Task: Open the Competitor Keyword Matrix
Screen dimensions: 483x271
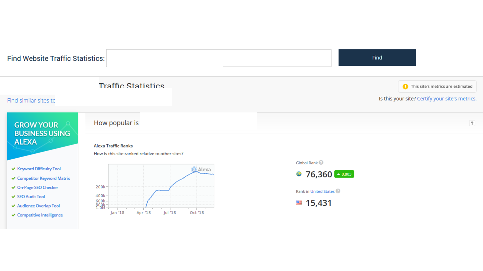Action: point(43,178)
